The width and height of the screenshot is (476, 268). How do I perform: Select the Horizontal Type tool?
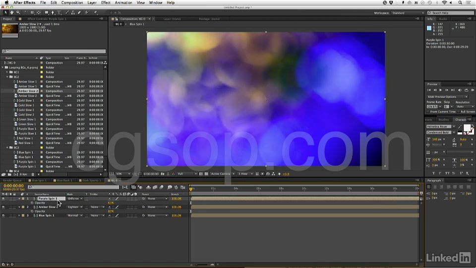pos(59,12)
